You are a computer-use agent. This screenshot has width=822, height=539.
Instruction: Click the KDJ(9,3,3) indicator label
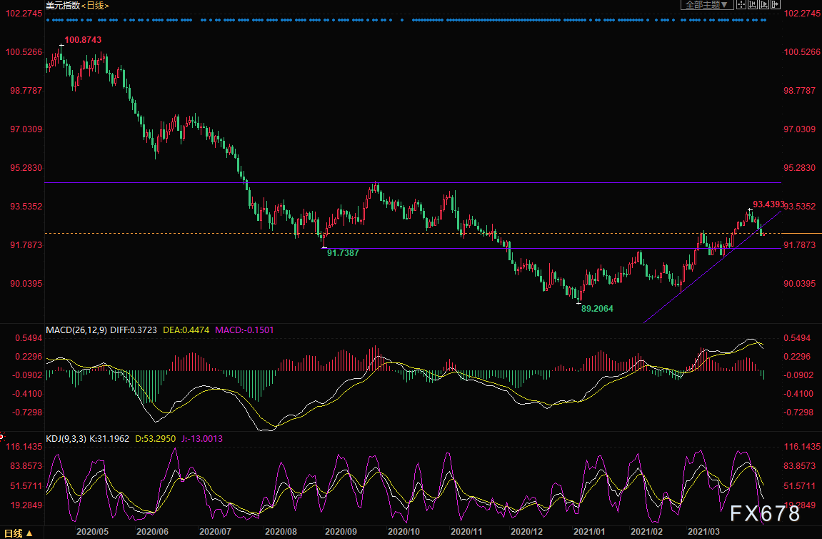(66, 438)
